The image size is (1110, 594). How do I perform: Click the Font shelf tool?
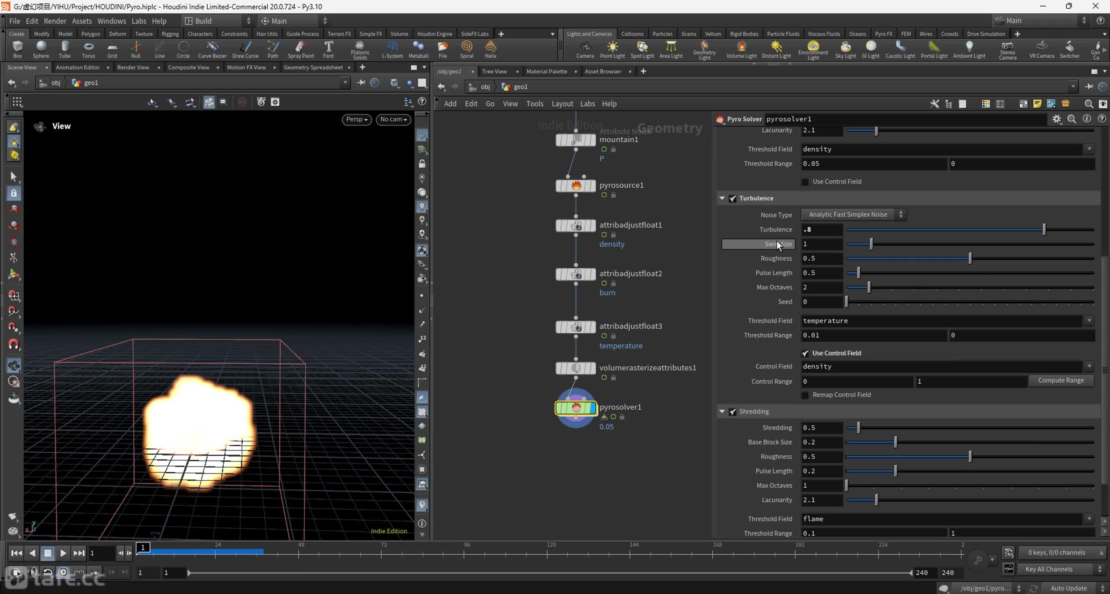328,49
